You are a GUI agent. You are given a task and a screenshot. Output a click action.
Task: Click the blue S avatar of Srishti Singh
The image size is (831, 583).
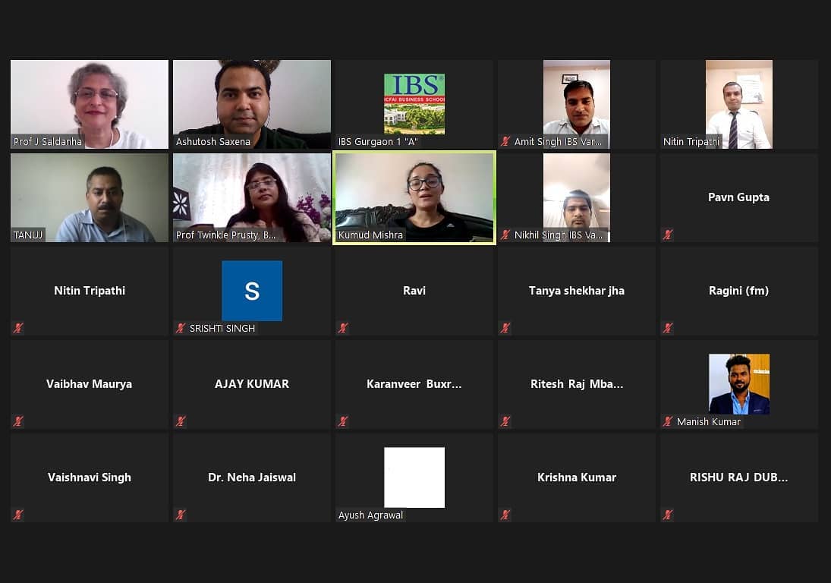click(252, 291)
